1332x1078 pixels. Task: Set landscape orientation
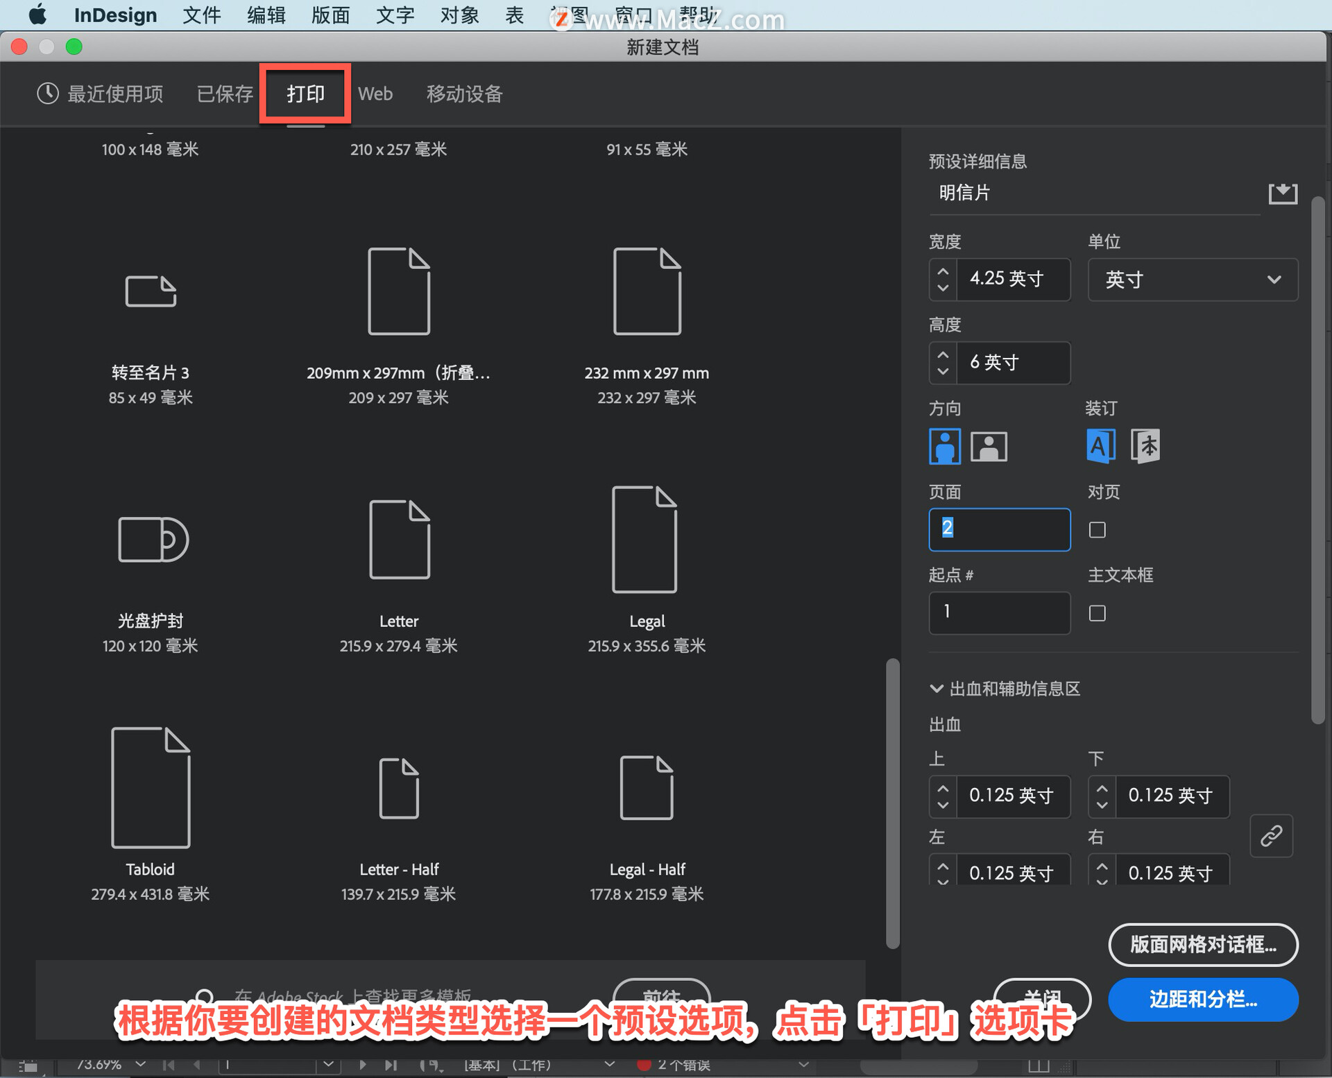point(989,446)
